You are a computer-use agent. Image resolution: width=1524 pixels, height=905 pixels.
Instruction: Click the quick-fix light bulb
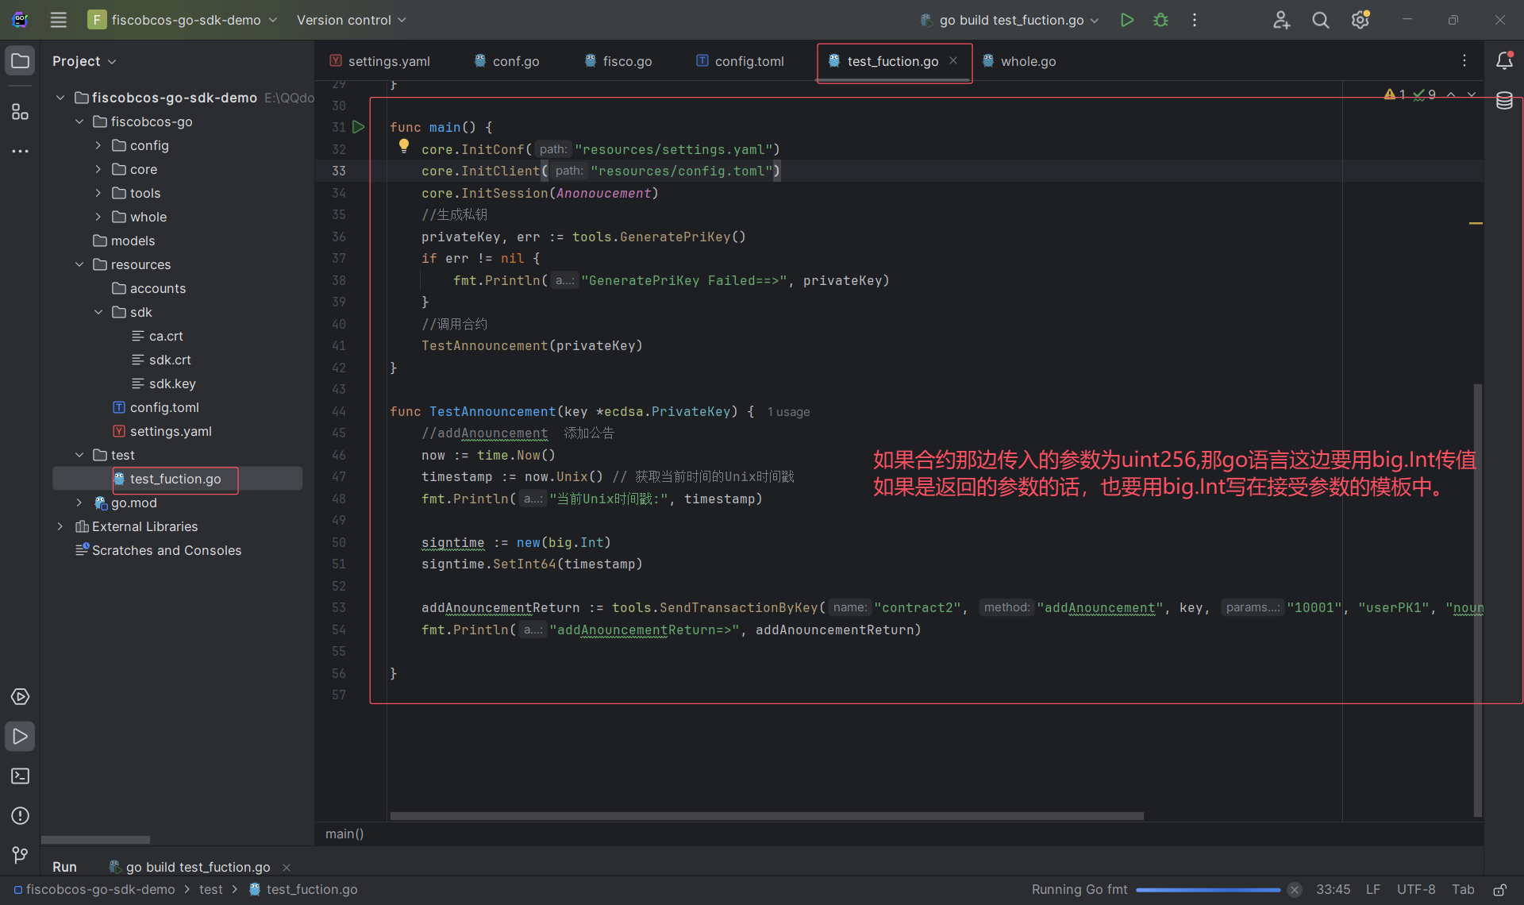coord(404,146)
